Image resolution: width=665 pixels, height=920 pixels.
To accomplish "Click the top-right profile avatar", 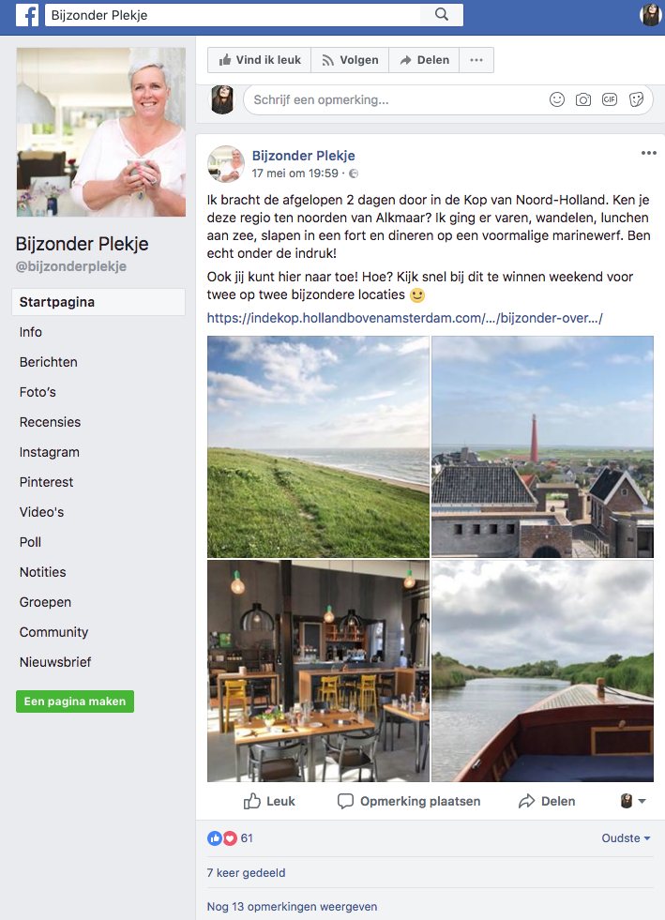I will [650, 15].
